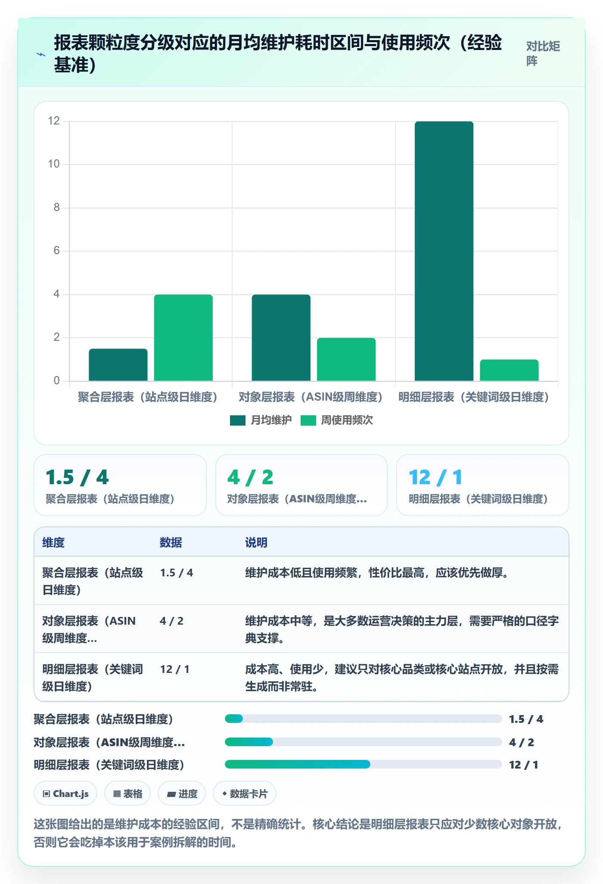This screenshot has width=603, height=884.
Task: Toggle the 月均维护 legend color swatch
Action: point(238,420)
